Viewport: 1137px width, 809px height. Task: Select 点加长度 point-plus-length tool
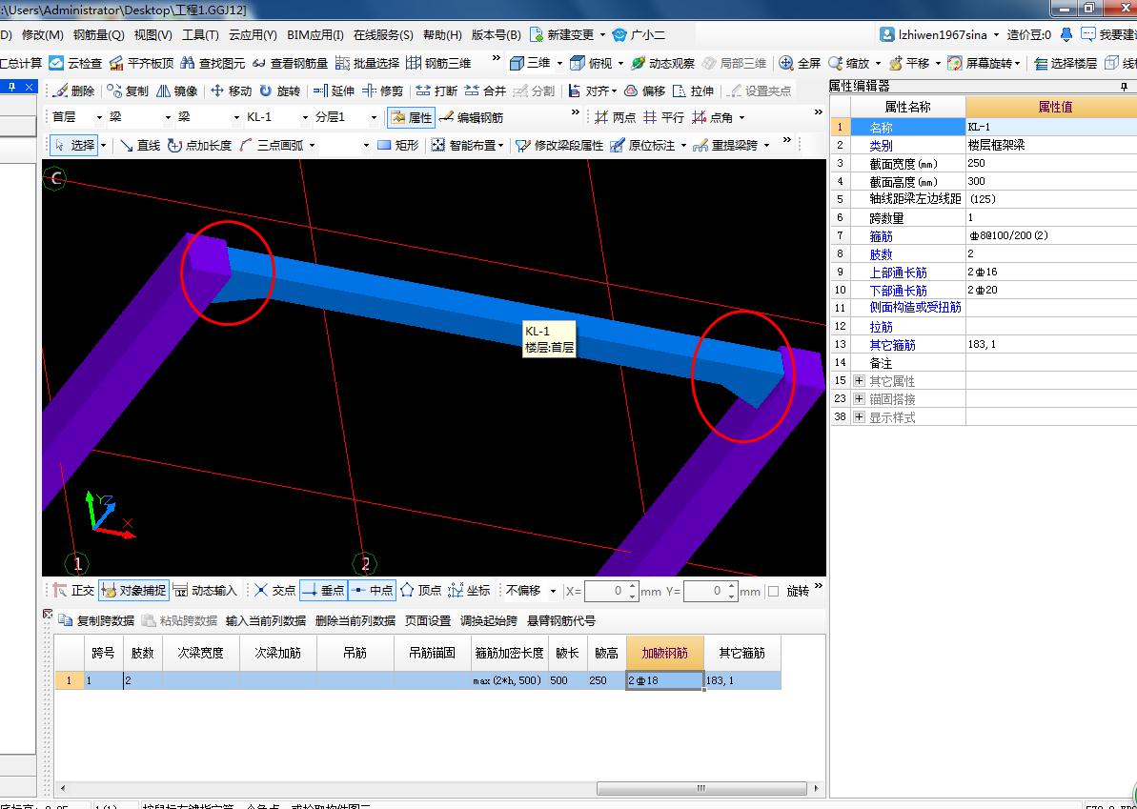pos(199,145)
